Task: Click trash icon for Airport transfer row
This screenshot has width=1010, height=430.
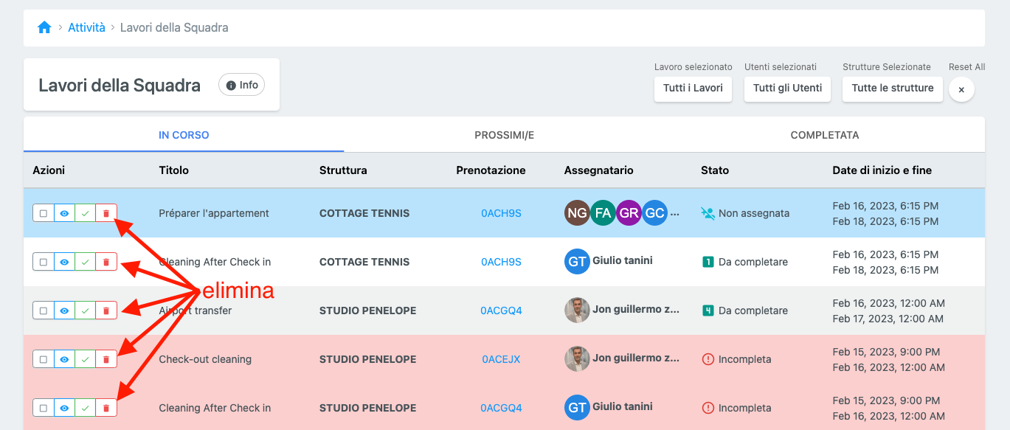Action: click(106, 311)
